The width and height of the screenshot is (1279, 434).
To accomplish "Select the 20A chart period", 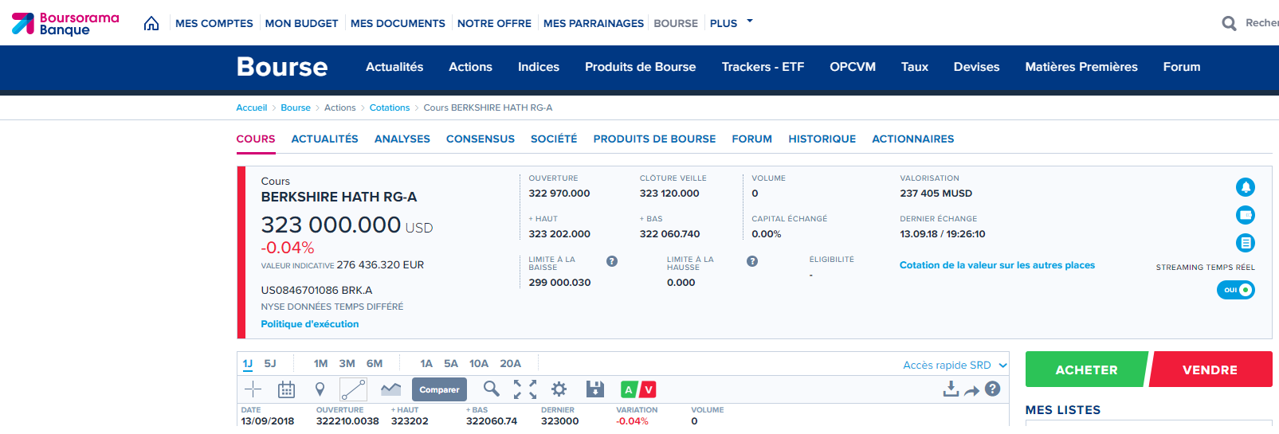I will point(510,363).
